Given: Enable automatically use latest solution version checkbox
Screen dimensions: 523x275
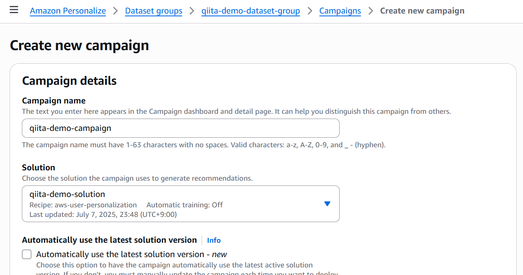Looking at the screenshot, I should click(x=27, y=254).
